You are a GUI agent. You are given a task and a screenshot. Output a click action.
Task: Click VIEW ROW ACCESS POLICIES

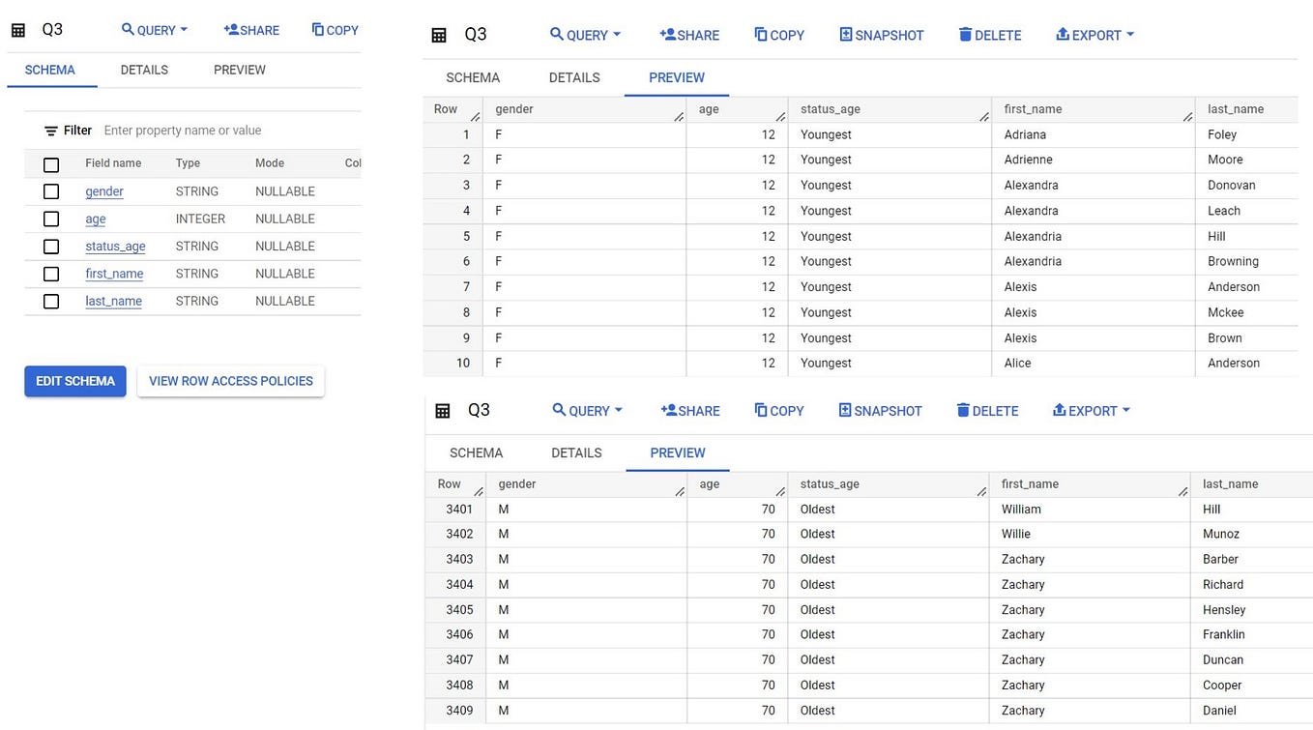230,381
